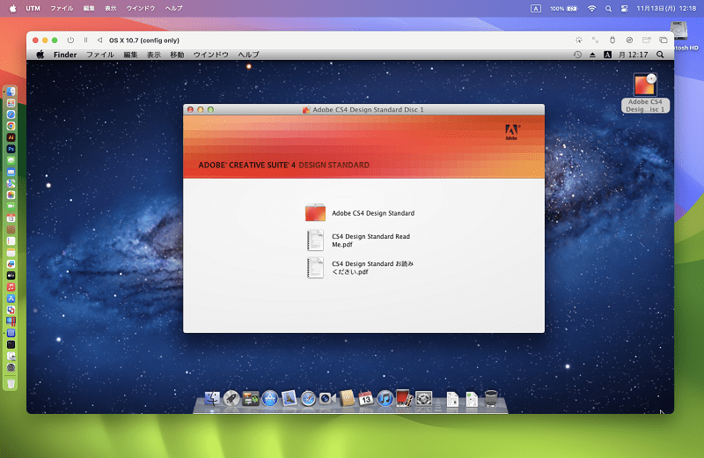
Task: Click the UTM restart triangle icon
Action: coord(99,40)
